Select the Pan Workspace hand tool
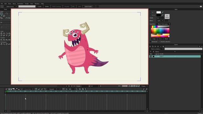This screenshot has width=203, height=114. (1, 44)
